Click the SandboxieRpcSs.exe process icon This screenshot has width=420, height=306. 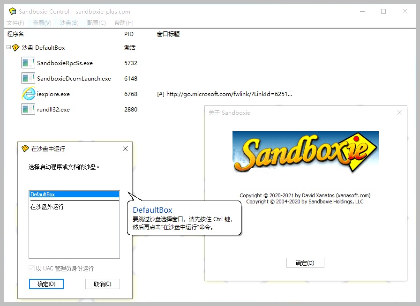point(28,63)
